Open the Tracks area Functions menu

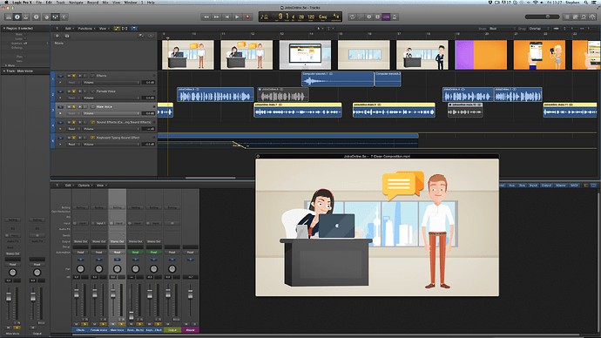(86, 29)
